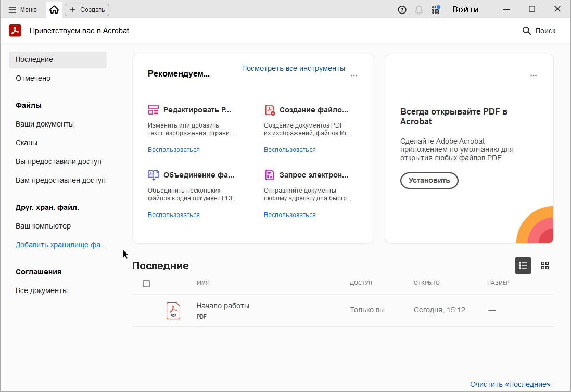Click the Редактировать P... title text
571x392 pixels.
[x=197, y=110]
